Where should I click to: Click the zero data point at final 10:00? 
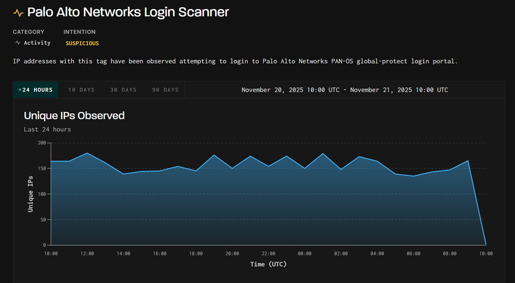(x=486, y=245)
